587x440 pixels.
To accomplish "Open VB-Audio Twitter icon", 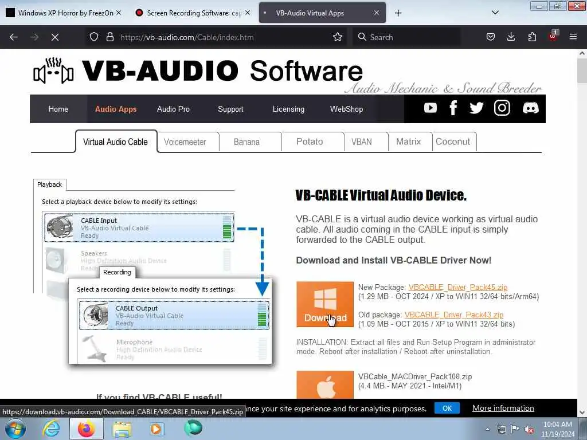I will [x=476, y=108].
